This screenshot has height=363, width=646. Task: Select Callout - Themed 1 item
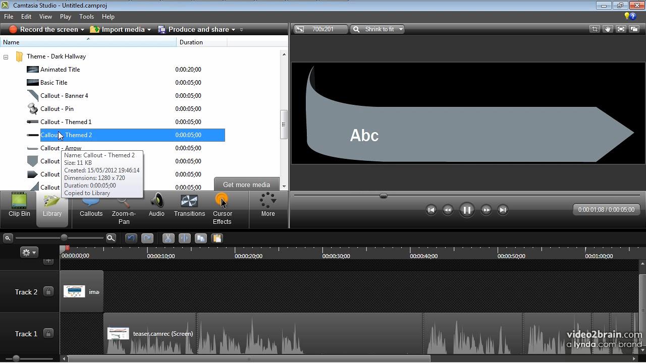click(x=66, y=122)
